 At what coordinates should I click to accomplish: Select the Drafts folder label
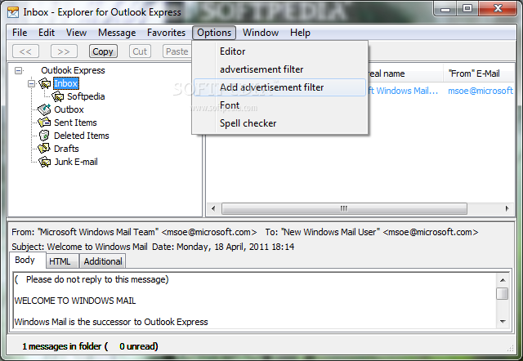(66, 149)
